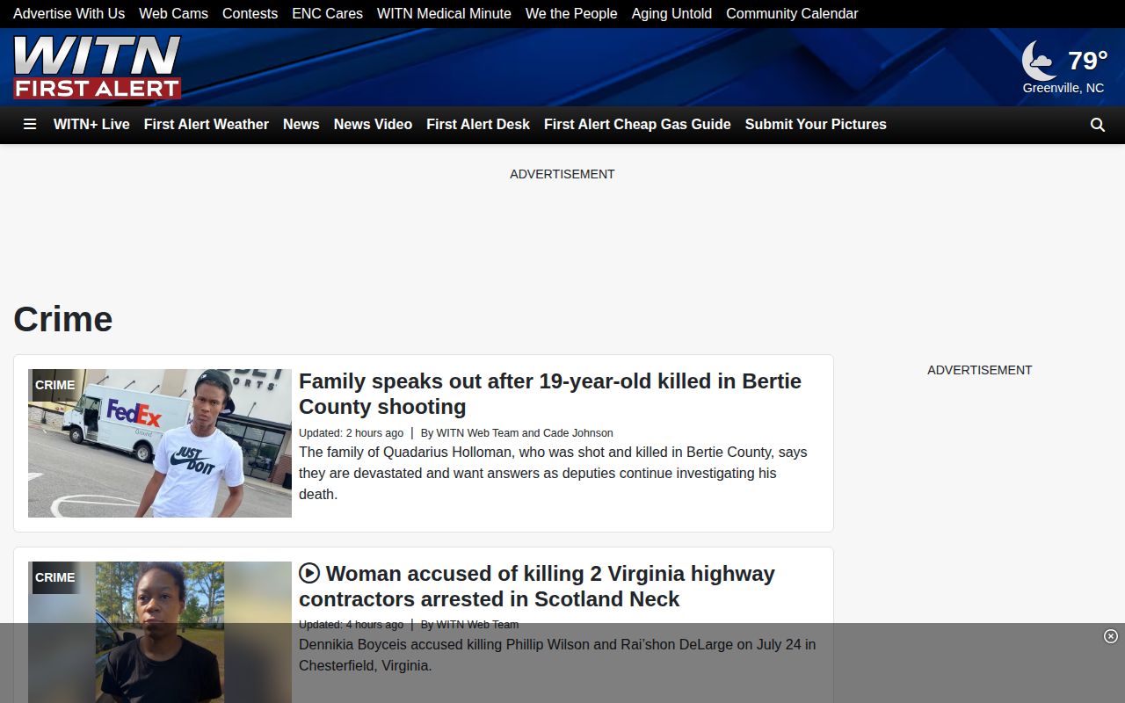Click Greenville, NC location text

[x=1063, y=88]
